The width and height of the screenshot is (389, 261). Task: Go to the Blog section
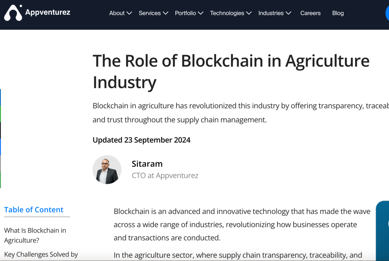tap(338, 13)
